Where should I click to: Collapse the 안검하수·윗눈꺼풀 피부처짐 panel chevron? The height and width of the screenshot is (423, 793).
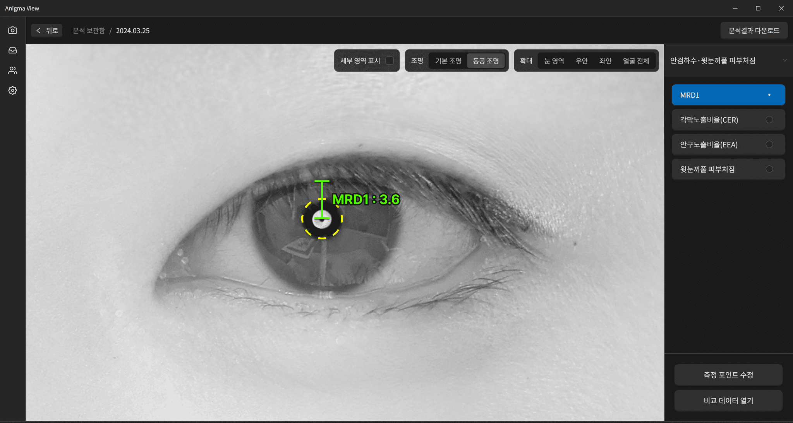click(784, 60)
